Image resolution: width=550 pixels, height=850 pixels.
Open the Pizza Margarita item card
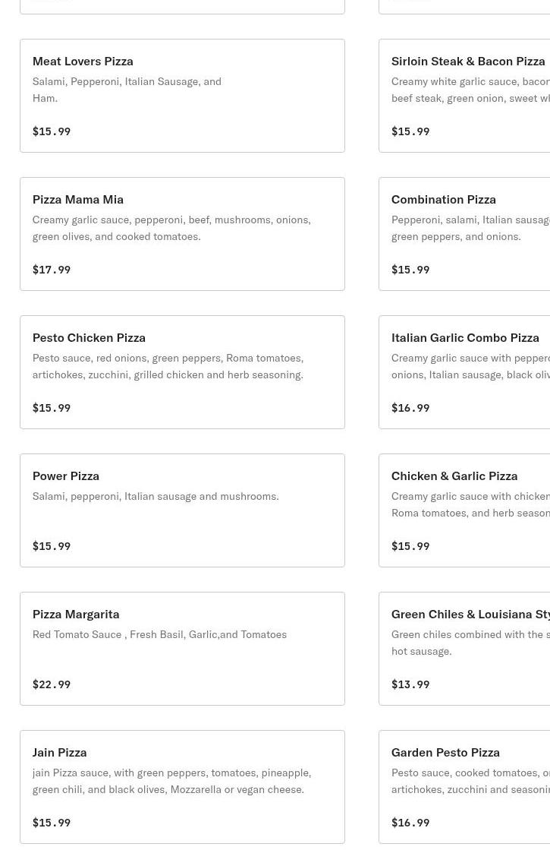coord(182,649)
